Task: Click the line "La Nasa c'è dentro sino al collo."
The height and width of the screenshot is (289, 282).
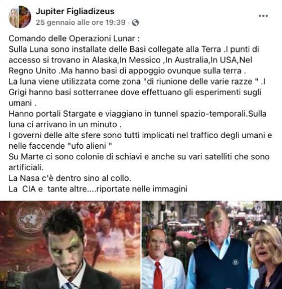Action: pyautogui.click(x=70, y=178)
